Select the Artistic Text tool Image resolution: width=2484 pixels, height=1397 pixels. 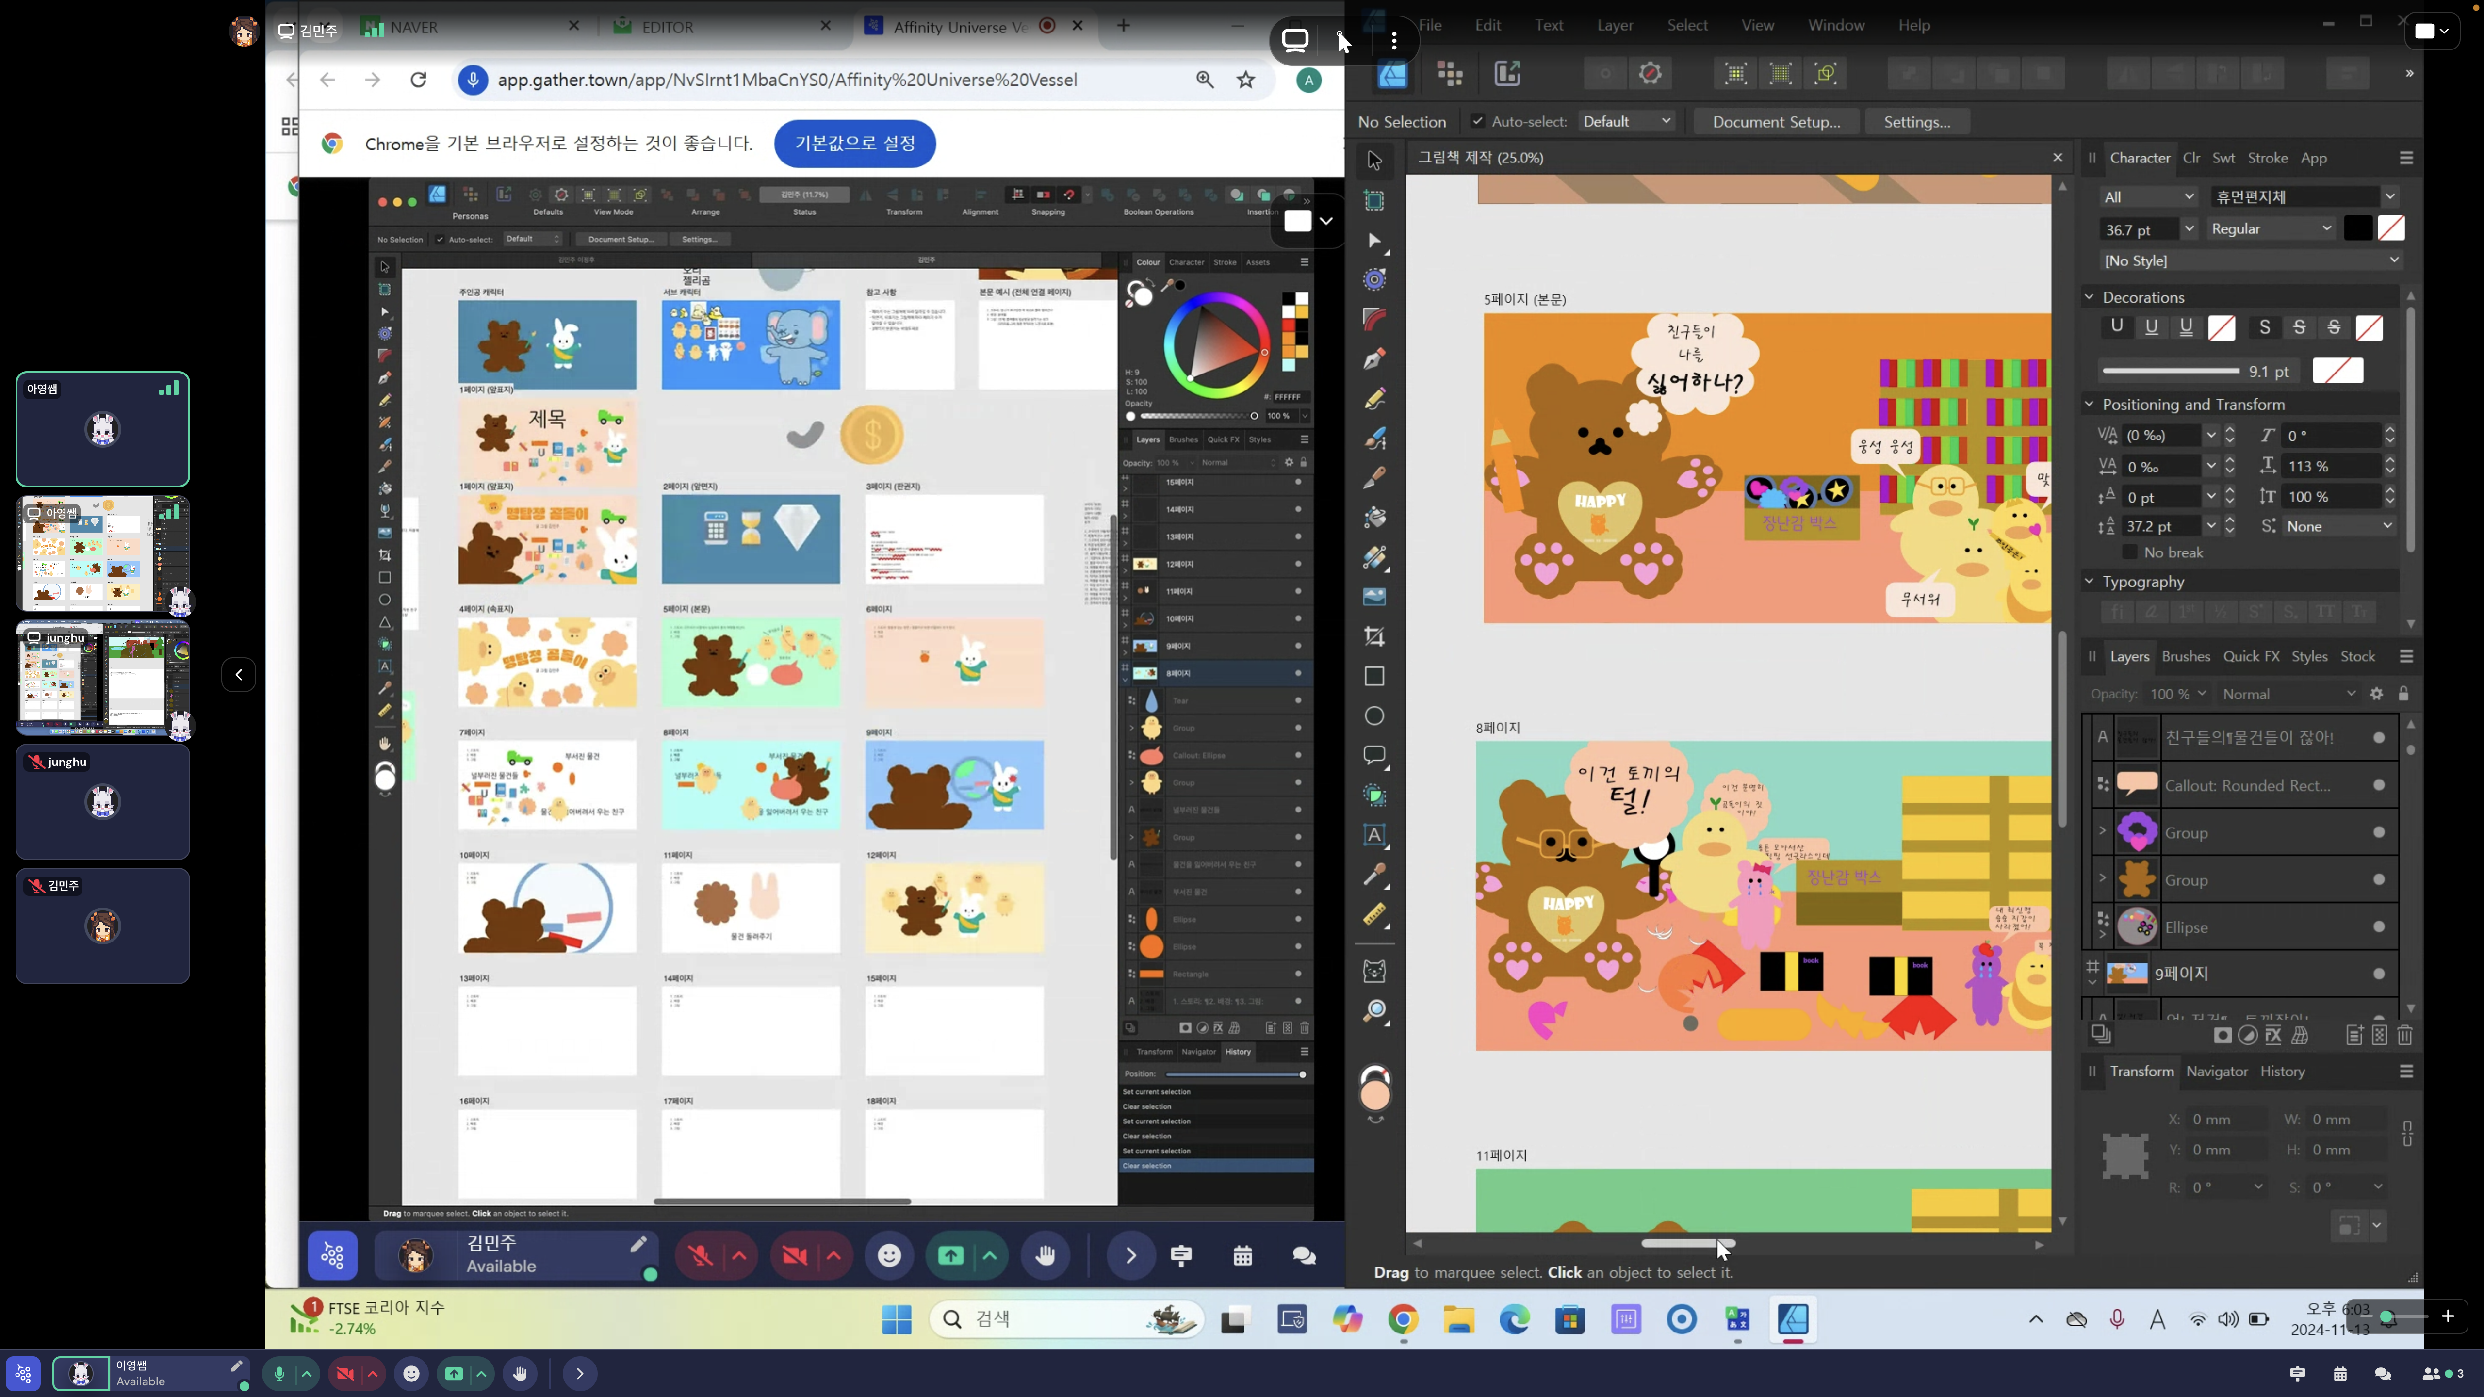(1375, 835)
